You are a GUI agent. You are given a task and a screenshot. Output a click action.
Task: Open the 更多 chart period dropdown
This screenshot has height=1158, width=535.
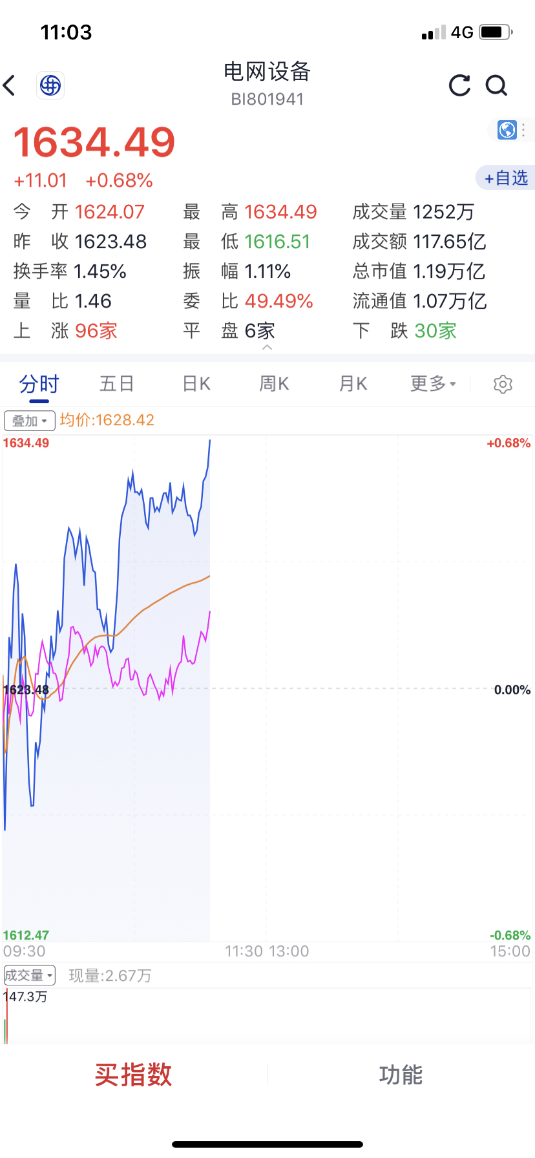coord(434,384)
